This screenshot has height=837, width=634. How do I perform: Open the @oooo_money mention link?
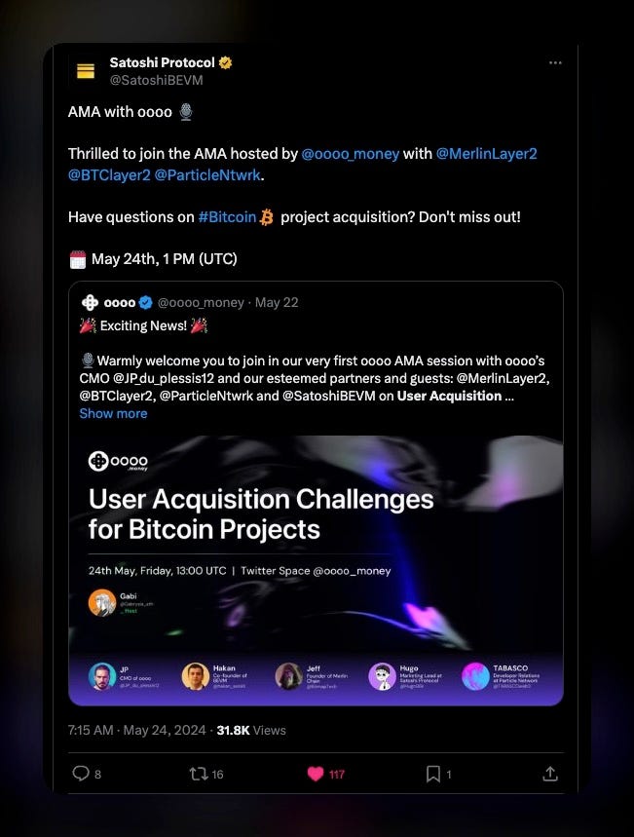point(350,154)
